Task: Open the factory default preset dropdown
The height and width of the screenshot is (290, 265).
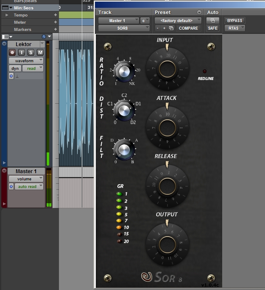Action: coord(178,20)
